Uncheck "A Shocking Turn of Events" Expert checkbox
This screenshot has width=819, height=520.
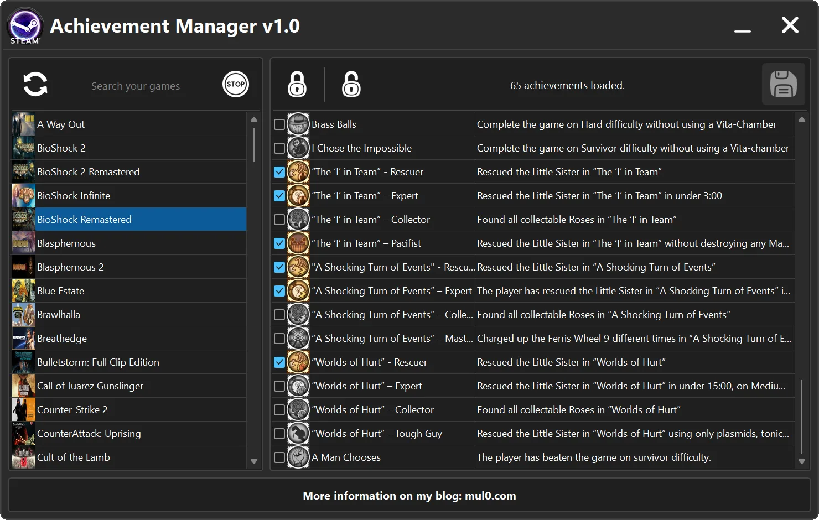(279, 291)
